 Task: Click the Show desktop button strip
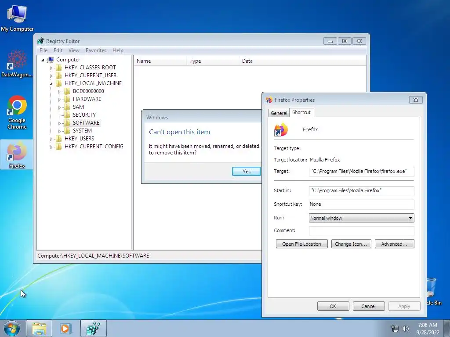pos(447,328)
